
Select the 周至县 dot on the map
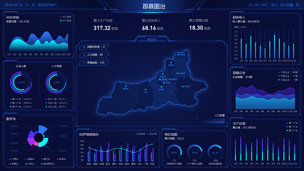coord(126,86)
